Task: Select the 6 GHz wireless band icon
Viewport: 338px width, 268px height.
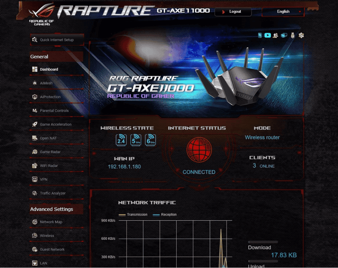Action: [150, 140]
